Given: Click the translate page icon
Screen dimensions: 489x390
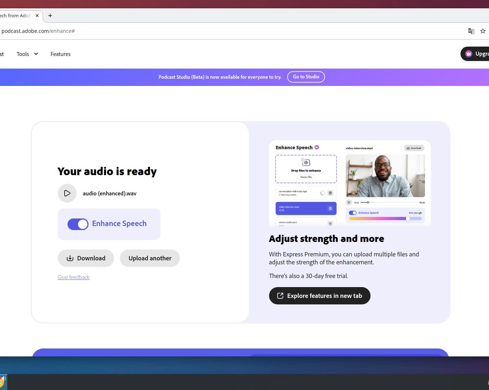Looking at the screenshot, I should coord(471,31).
